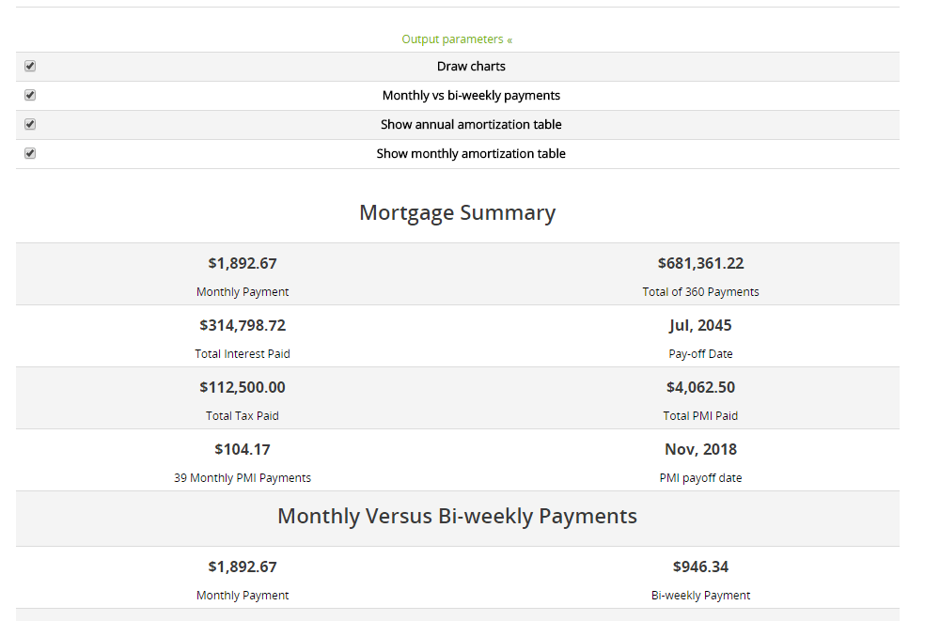Click the $4,062.50 Total PMI Paid amount
Screen dimensions: 940x621
coord(701,387)
